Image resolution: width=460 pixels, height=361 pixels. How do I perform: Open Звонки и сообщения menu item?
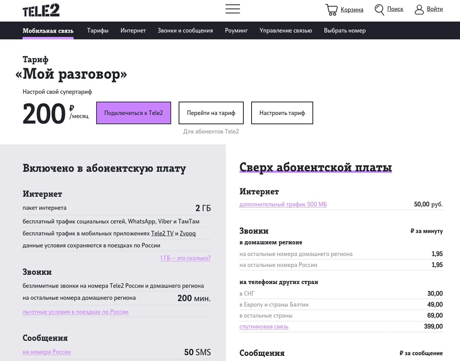(185, 30)
